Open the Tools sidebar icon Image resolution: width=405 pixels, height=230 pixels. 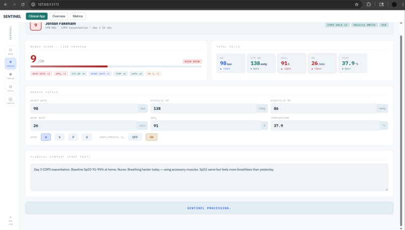click(x=11, y=88)
